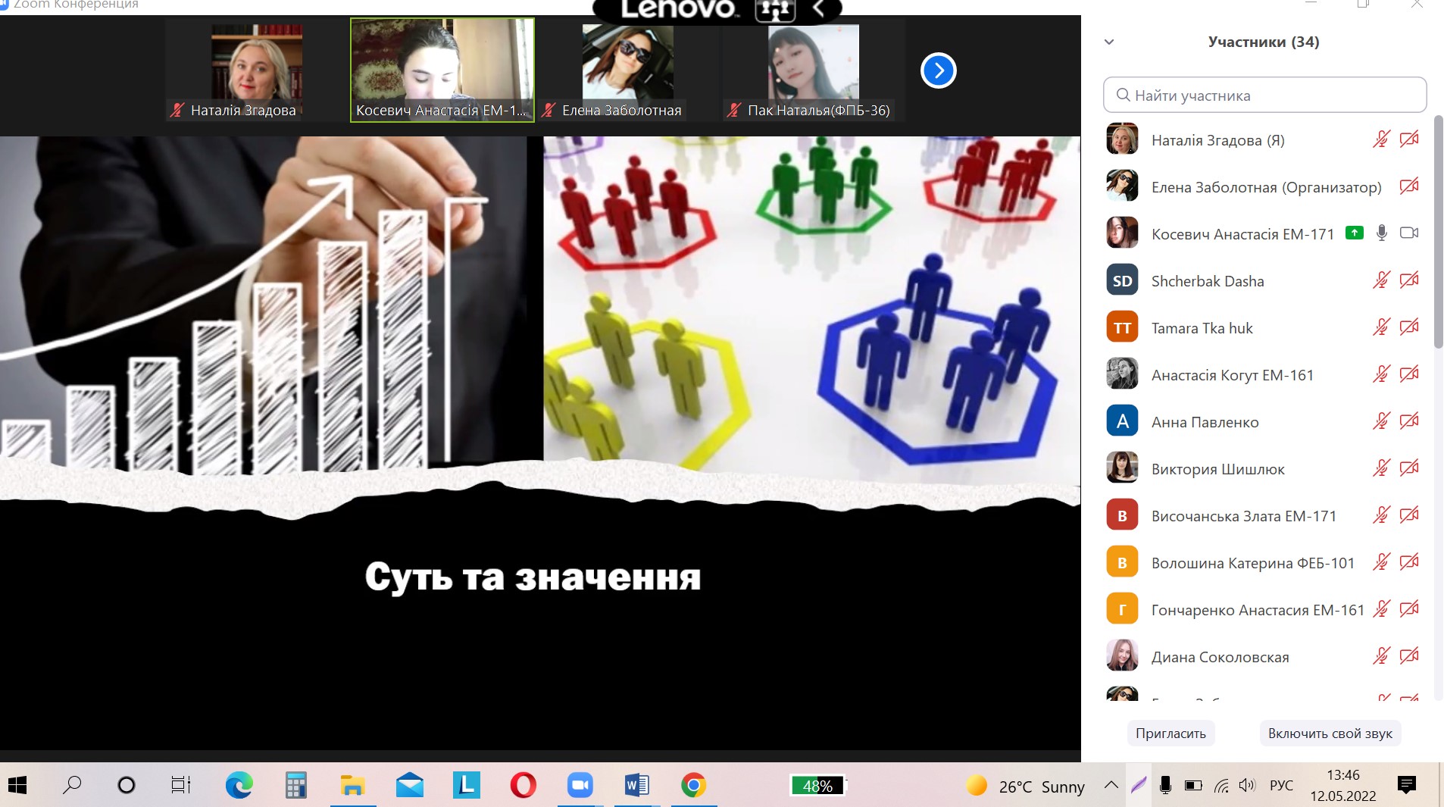This screenshot has width=1444, height=807.
Task: Click the Найти участника search field
Action: click(x=1264, y=95)
